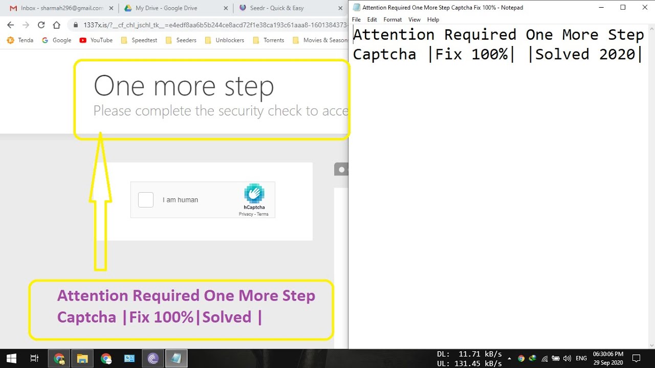
Task: Open Notepad's Edit menu
Action: click(x=372, y=19)
